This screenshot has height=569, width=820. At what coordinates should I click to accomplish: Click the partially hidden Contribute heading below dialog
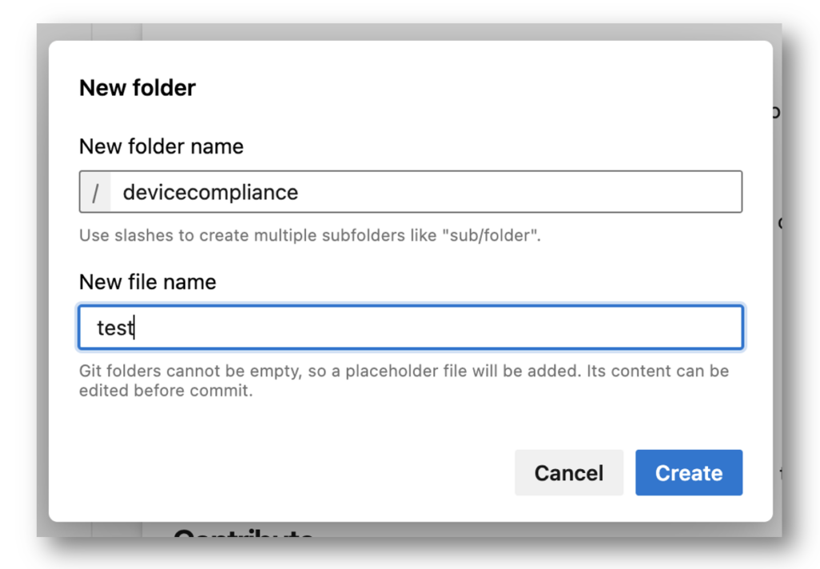point(243,532)
